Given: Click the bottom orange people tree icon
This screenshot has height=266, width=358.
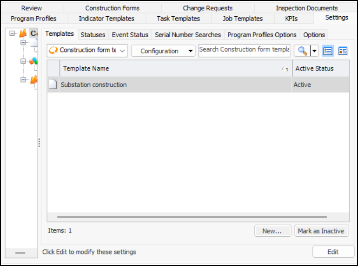Looking at the screenshot, I should click(x=33, y=80).
